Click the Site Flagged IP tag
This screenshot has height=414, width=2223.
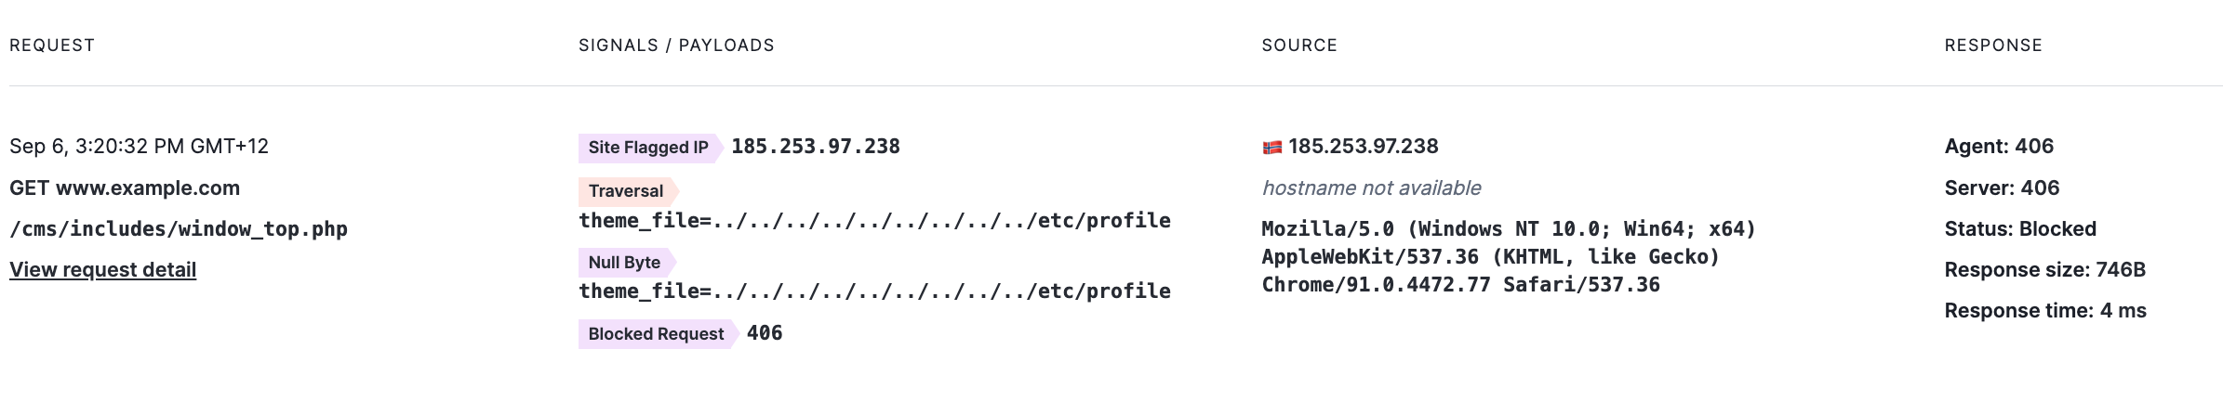[648, 148]
